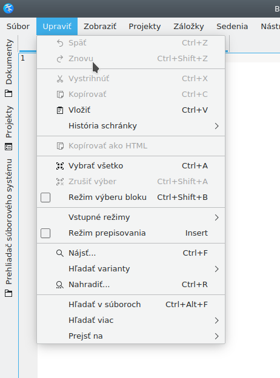This screenshot has height=378, width=280.
Task: Click the select-all icon beside Vybrať všetko
Action: pos(60,166)
